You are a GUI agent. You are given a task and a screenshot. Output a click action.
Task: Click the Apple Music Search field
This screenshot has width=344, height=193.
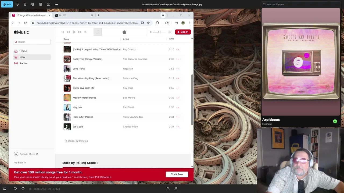(32, 42)
